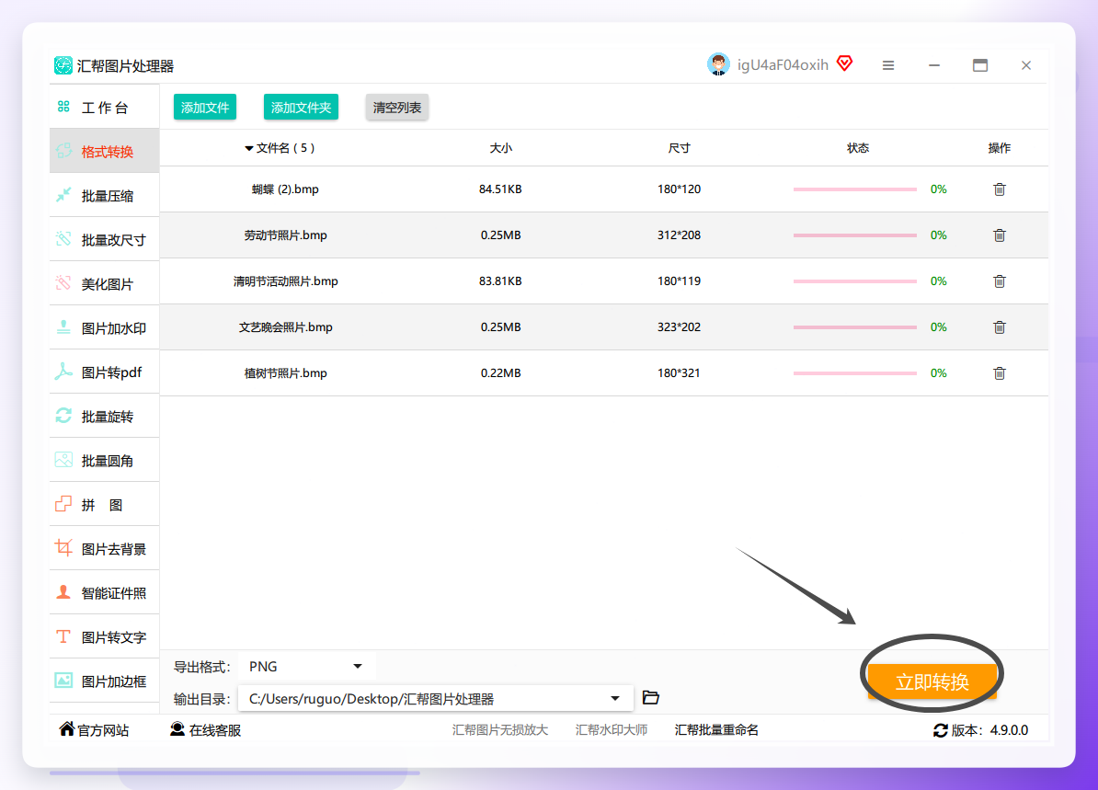
Task: Select the 格式转换 sidebar item
Action: pyautogui.click(x=104, y=151)
